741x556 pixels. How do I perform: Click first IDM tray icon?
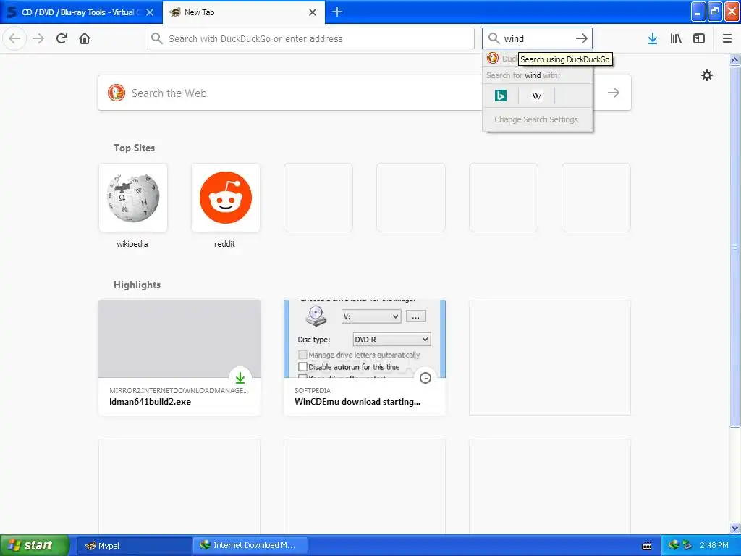[x=674, y=545]
